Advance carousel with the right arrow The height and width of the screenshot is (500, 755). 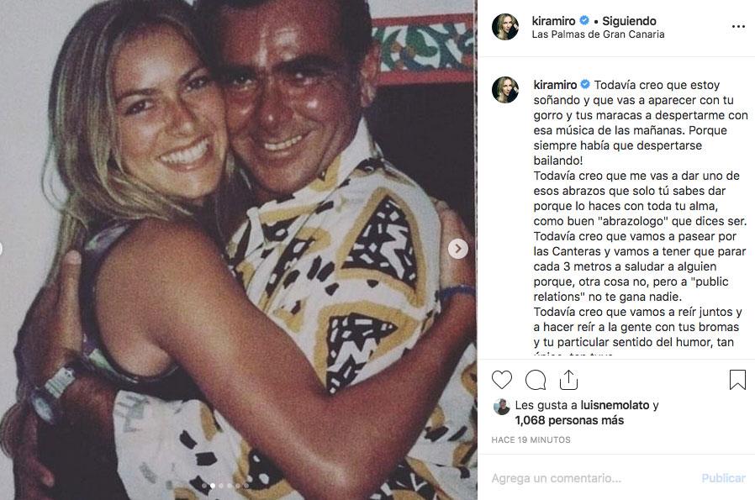coord(457,250)
